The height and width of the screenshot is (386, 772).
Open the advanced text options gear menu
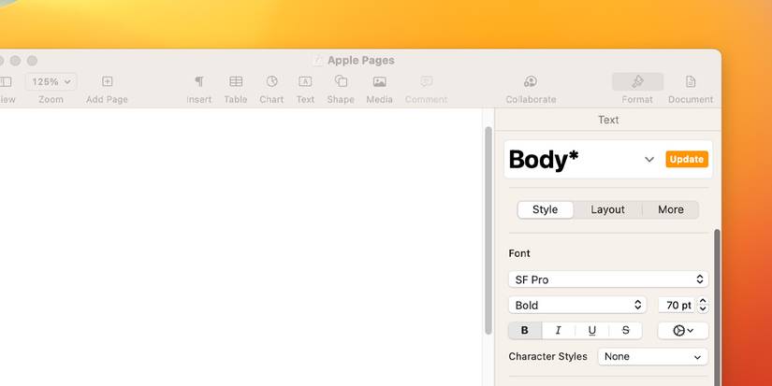(x=683, y=331)
